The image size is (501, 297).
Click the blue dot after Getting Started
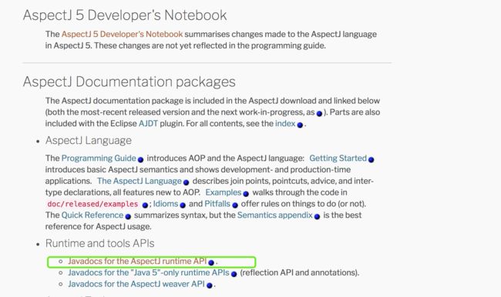371,159
